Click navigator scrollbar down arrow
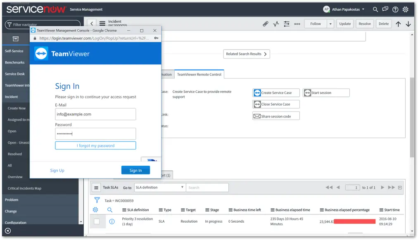Image resolution: width=418 pixels, height=240 pixels. tap(81, 221)
